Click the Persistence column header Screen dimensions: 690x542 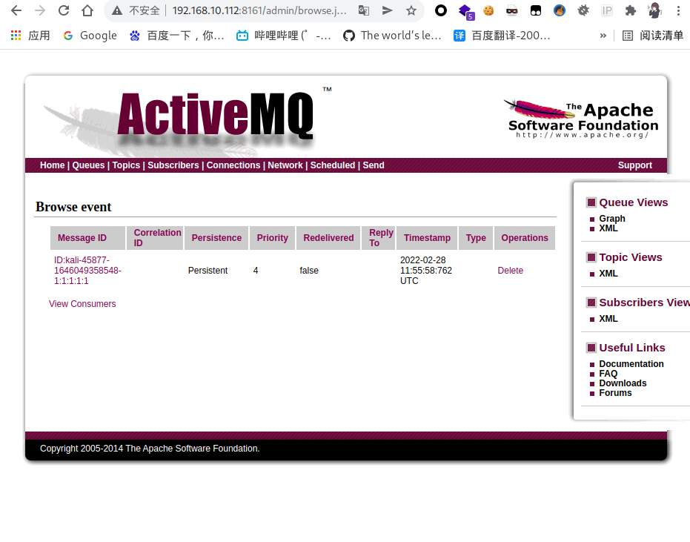216,238
